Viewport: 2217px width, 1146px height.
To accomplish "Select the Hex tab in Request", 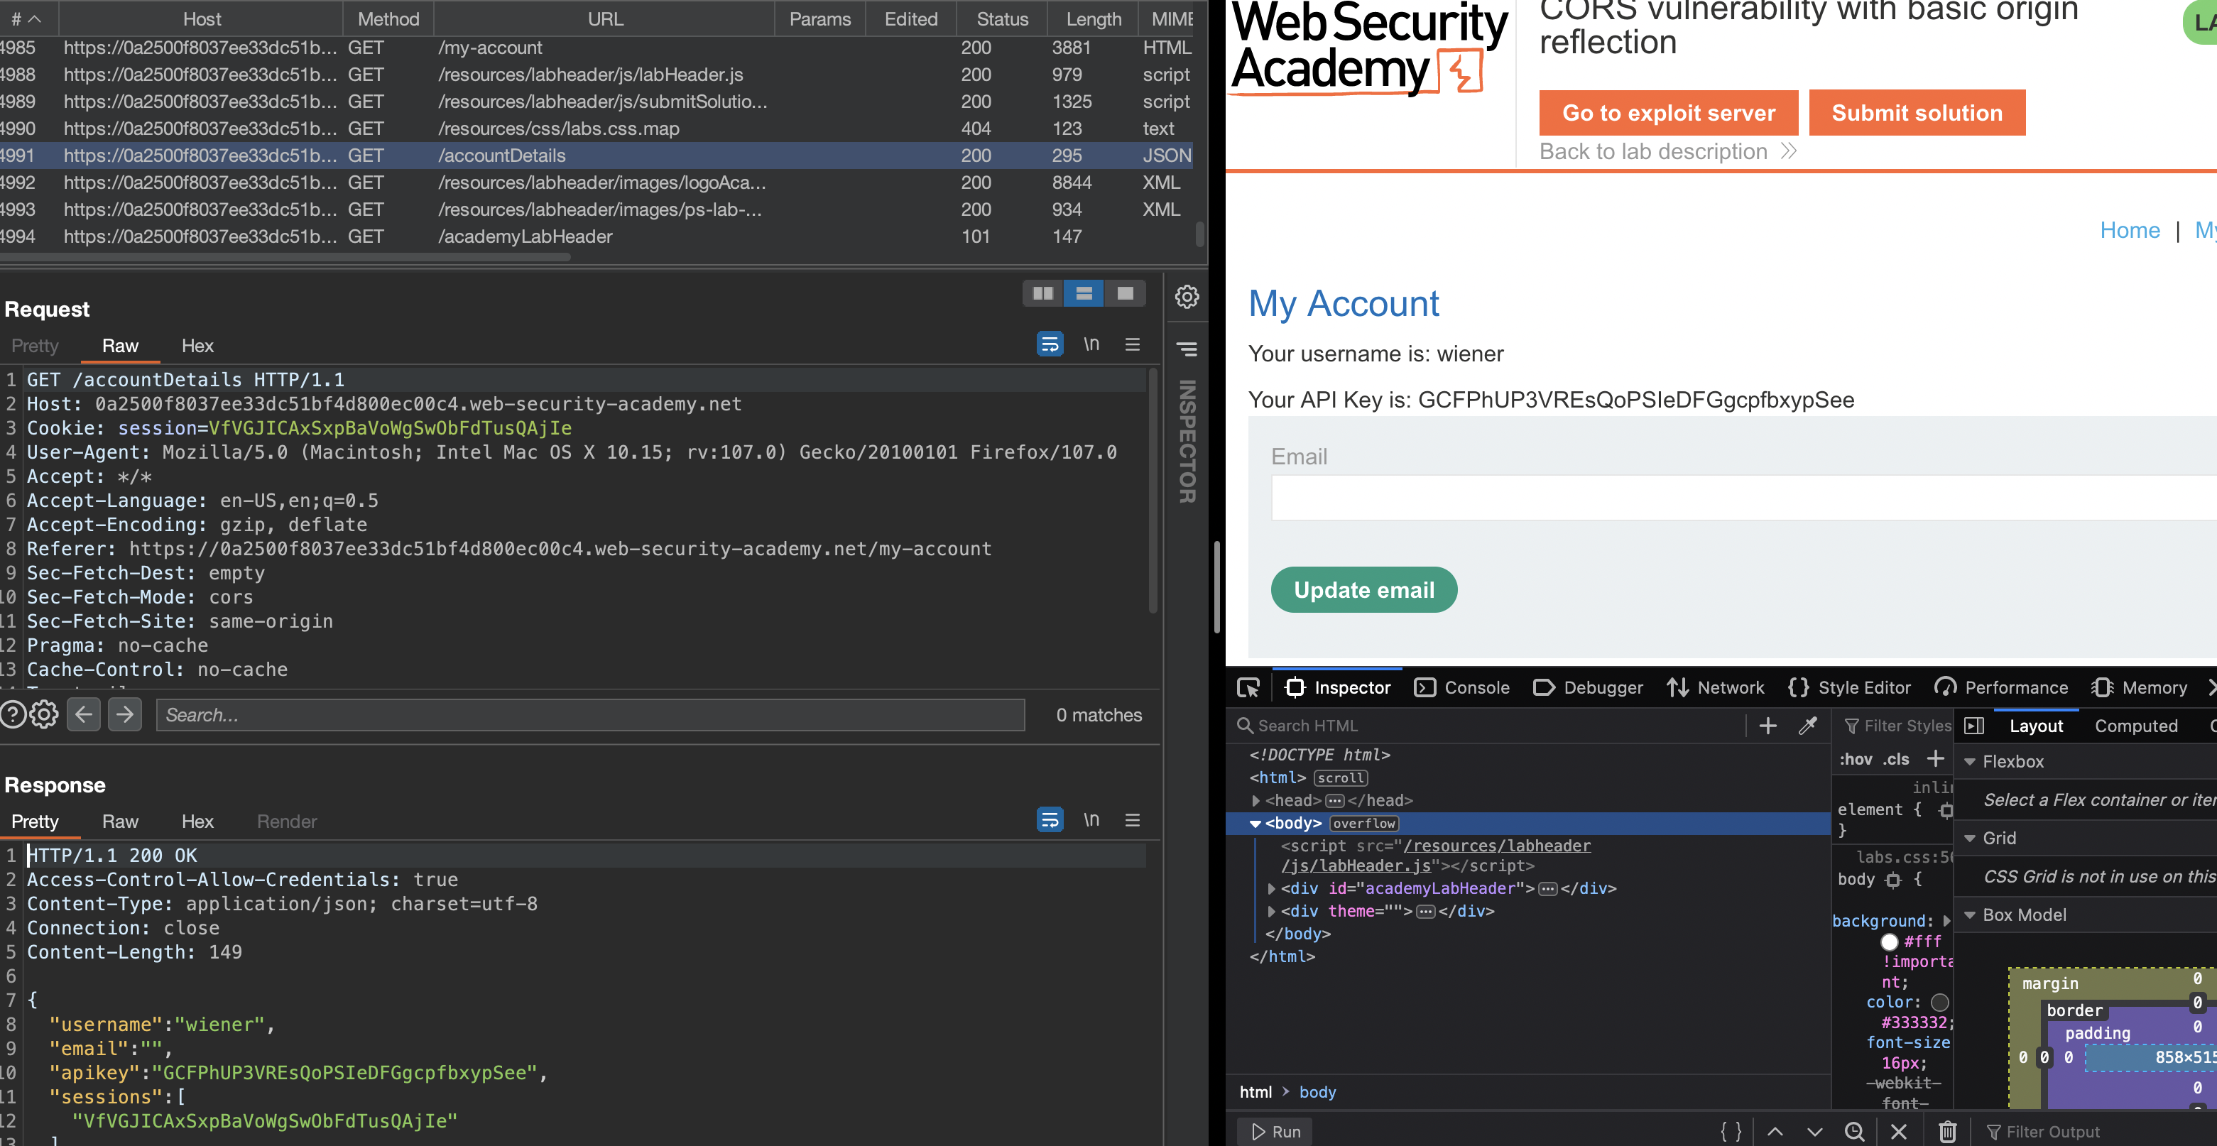I will click(197, 346).
